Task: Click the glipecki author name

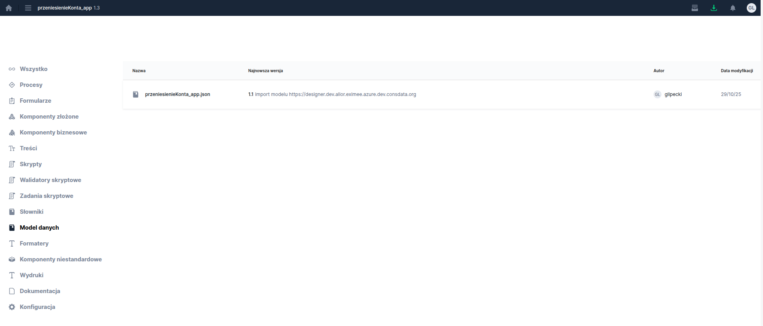Action: 673,94
